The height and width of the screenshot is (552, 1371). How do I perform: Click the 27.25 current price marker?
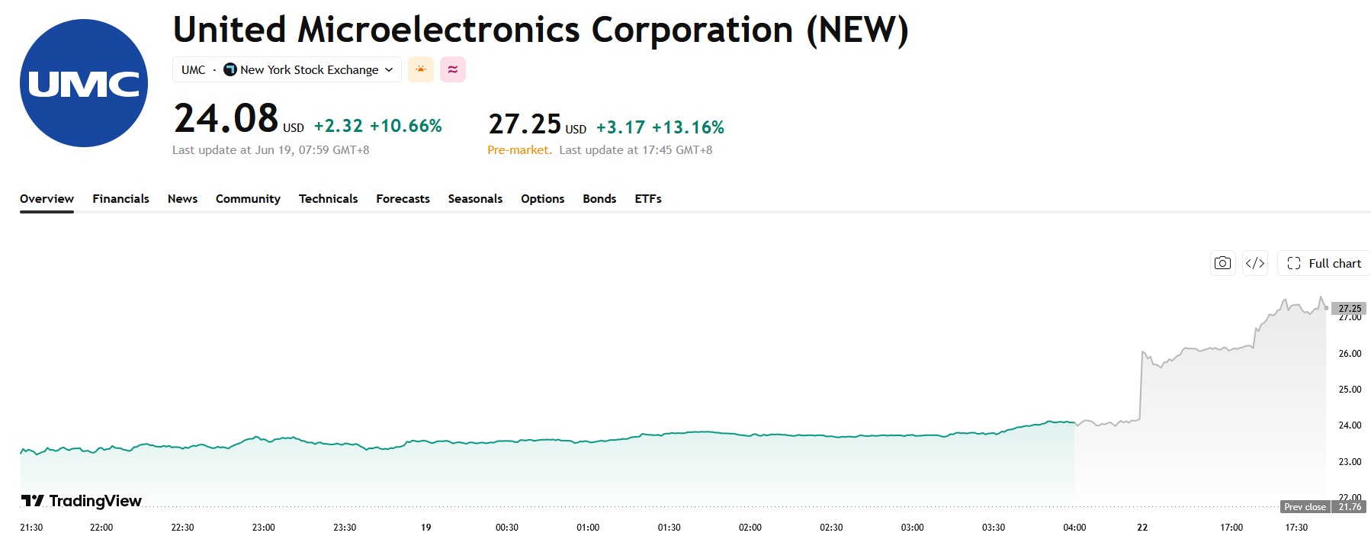click(x=1349, y=309)
